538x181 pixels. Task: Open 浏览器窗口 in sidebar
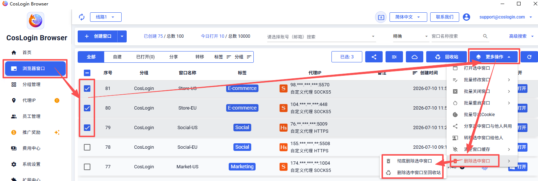pos(36,68)
